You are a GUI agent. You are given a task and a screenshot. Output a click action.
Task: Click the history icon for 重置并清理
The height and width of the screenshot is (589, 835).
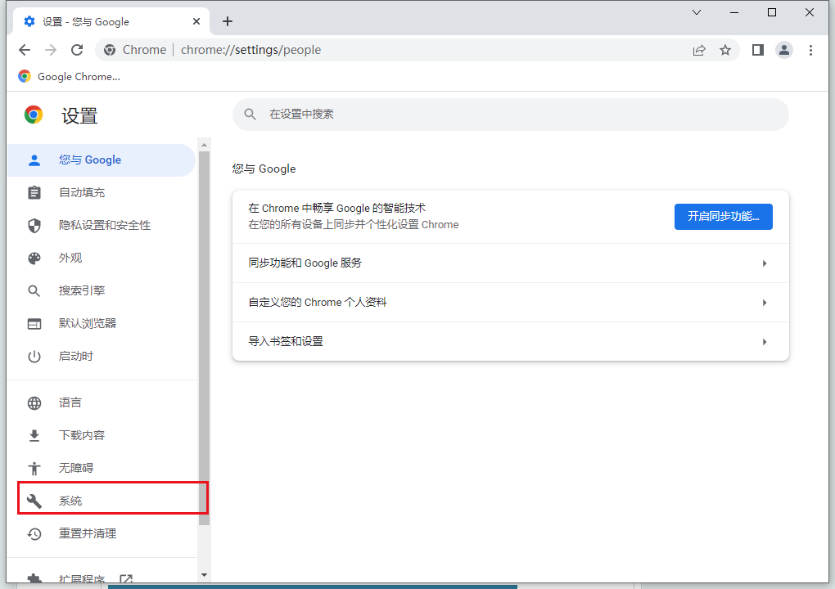pyautogui.click(x=34, y=533)
